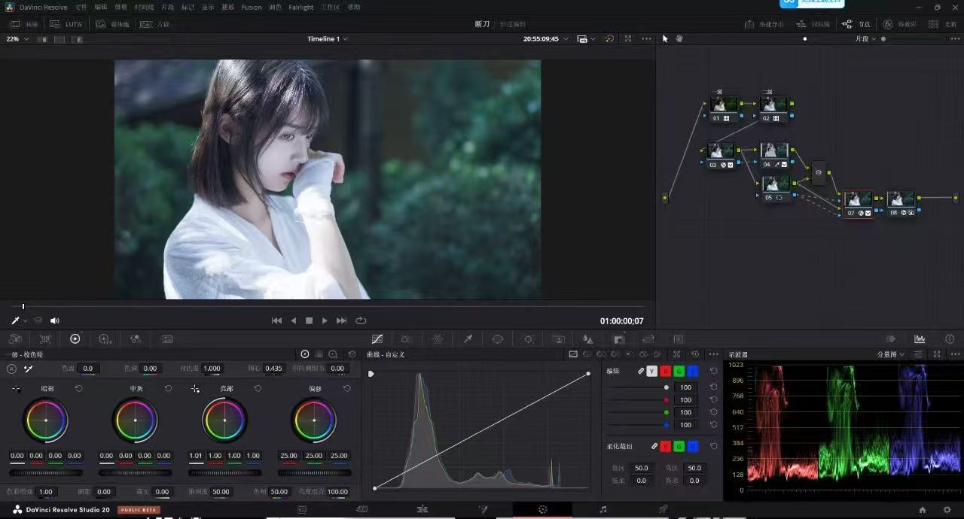
Task: Toggle the red soft clip channel
Action: pos(665,446)
